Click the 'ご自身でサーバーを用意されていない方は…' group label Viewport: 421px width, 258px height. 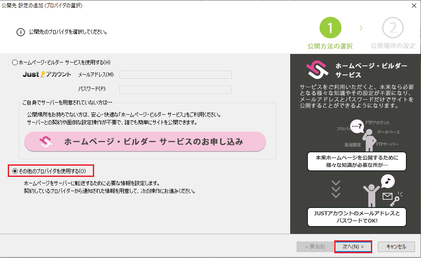[x=67, y=102]
